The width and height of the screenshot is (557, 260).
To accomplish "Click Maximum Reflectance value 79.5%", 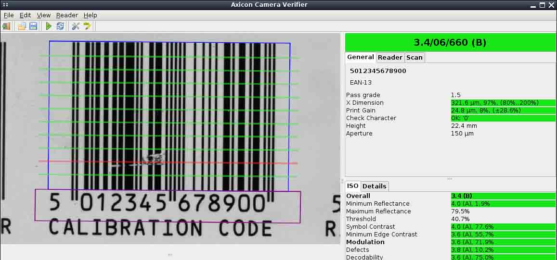I will click(460, 211).
